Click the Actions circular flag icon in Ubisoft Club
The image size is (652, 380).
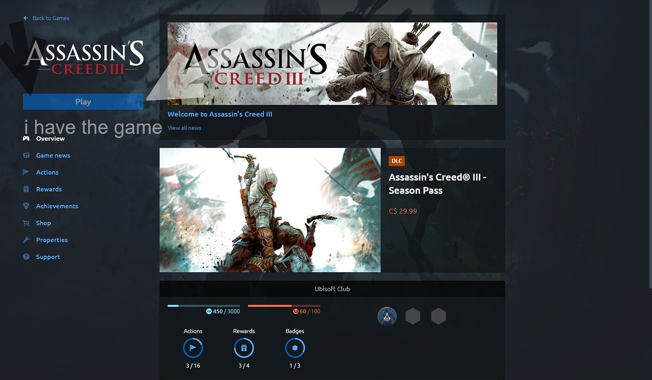click(193, 348)
